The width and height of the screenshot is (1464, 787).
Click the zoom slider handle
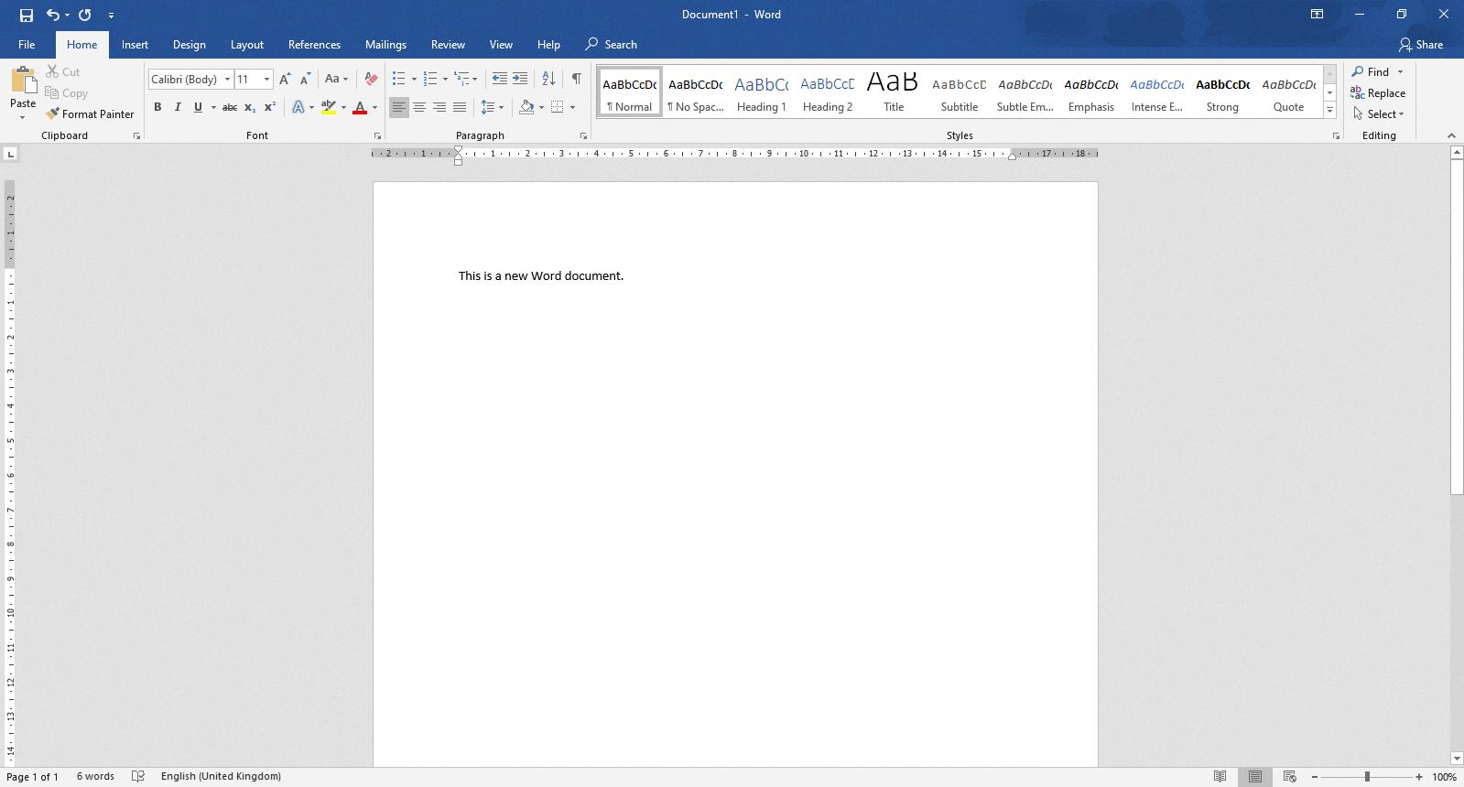(1367, 776)
